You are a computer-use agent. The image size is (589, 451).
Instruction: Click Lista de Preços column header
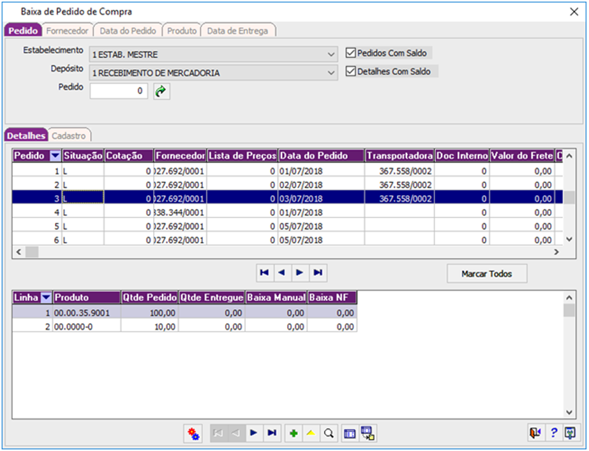click(242, 156)
